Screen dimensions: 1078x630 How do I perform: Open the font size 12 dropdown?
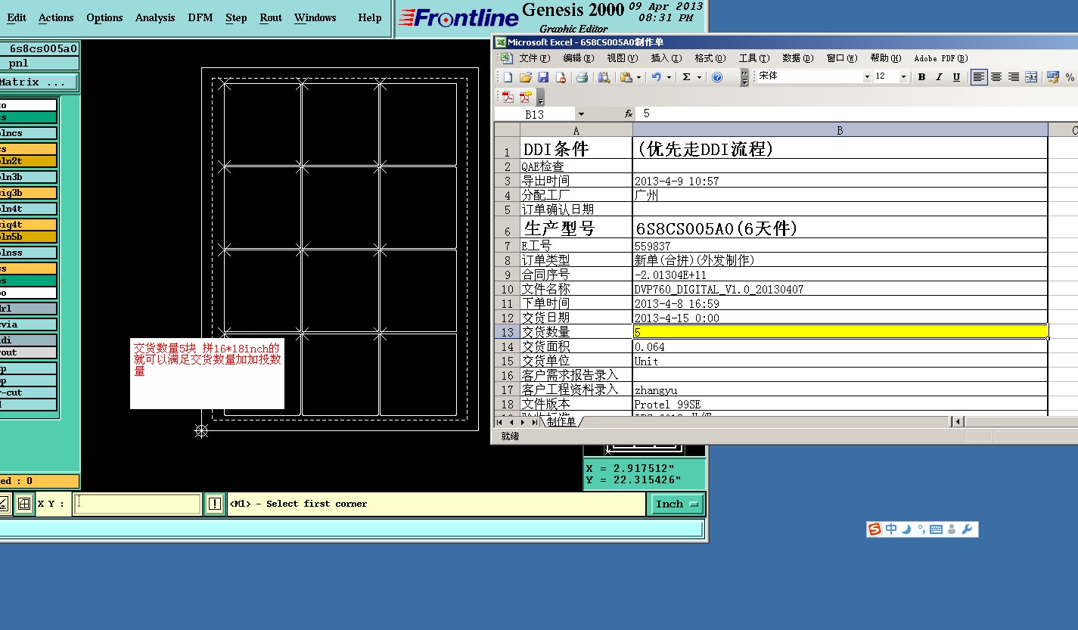[903, 77]
